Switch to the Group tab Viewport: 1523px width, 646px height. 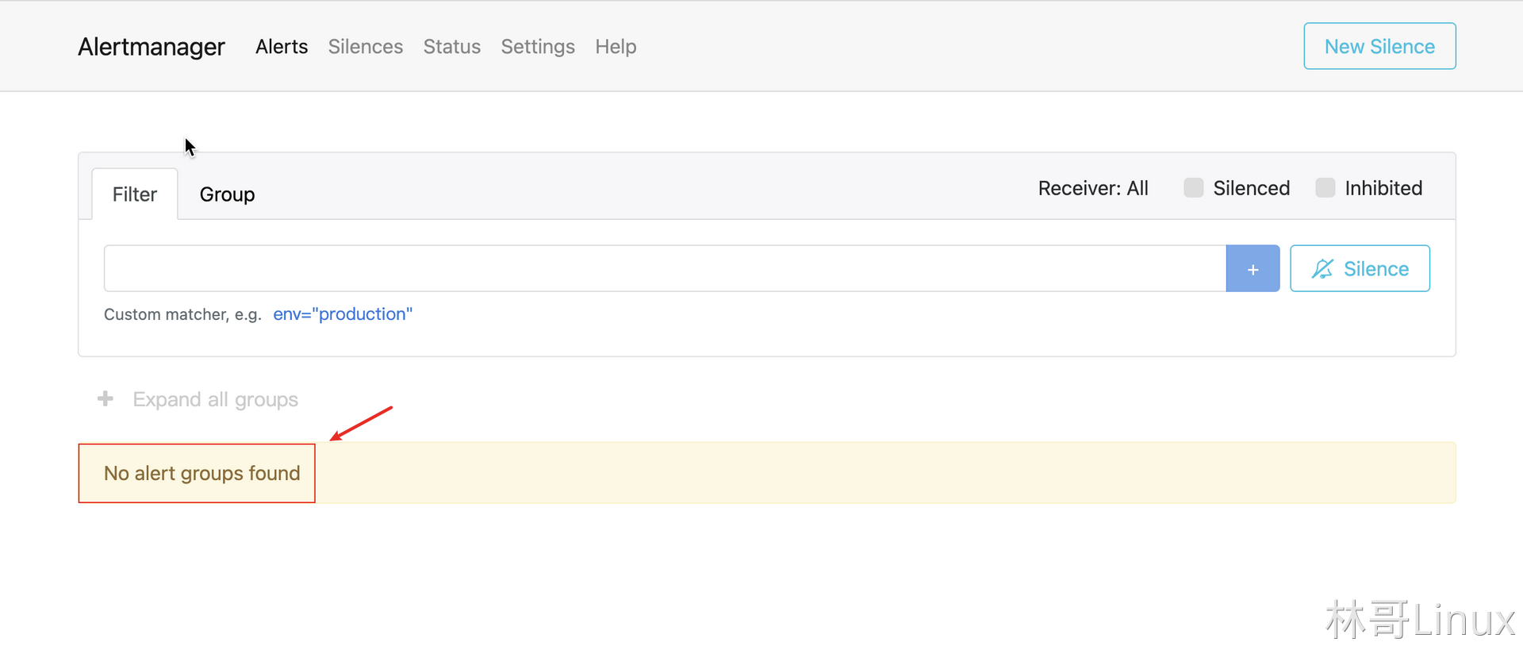(x=227, y=194)
